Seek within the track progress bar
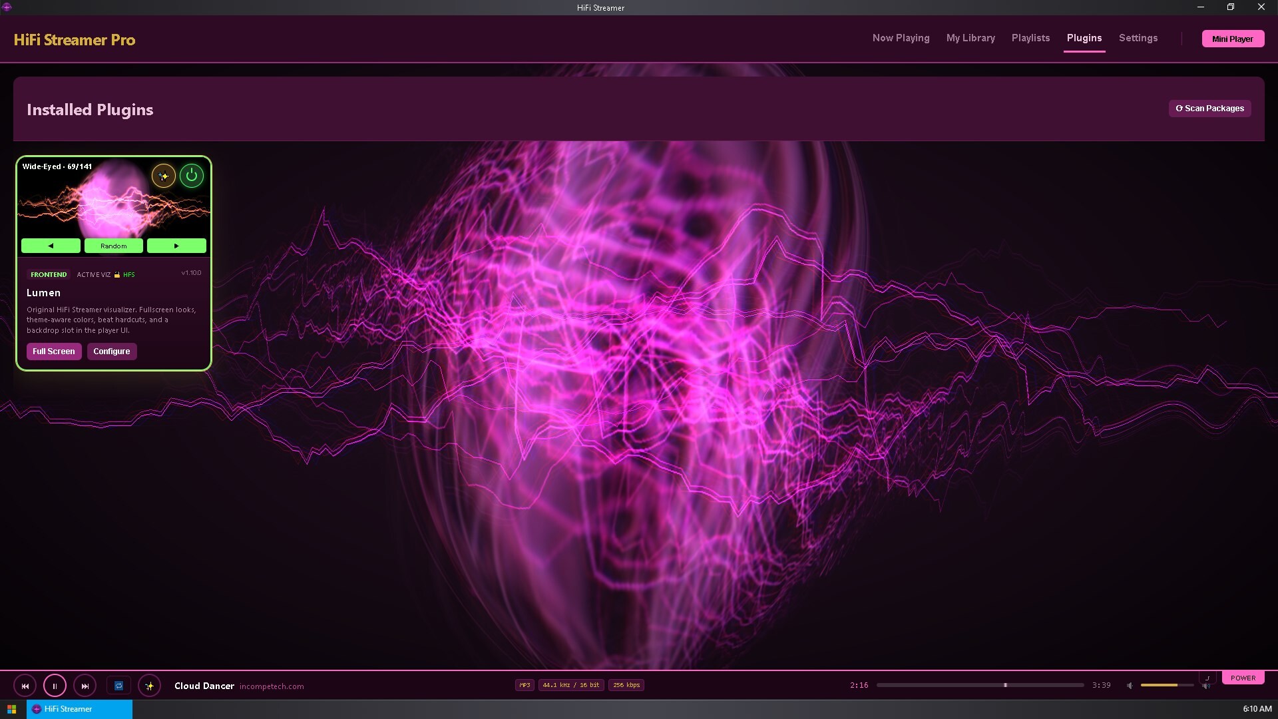 980,685
